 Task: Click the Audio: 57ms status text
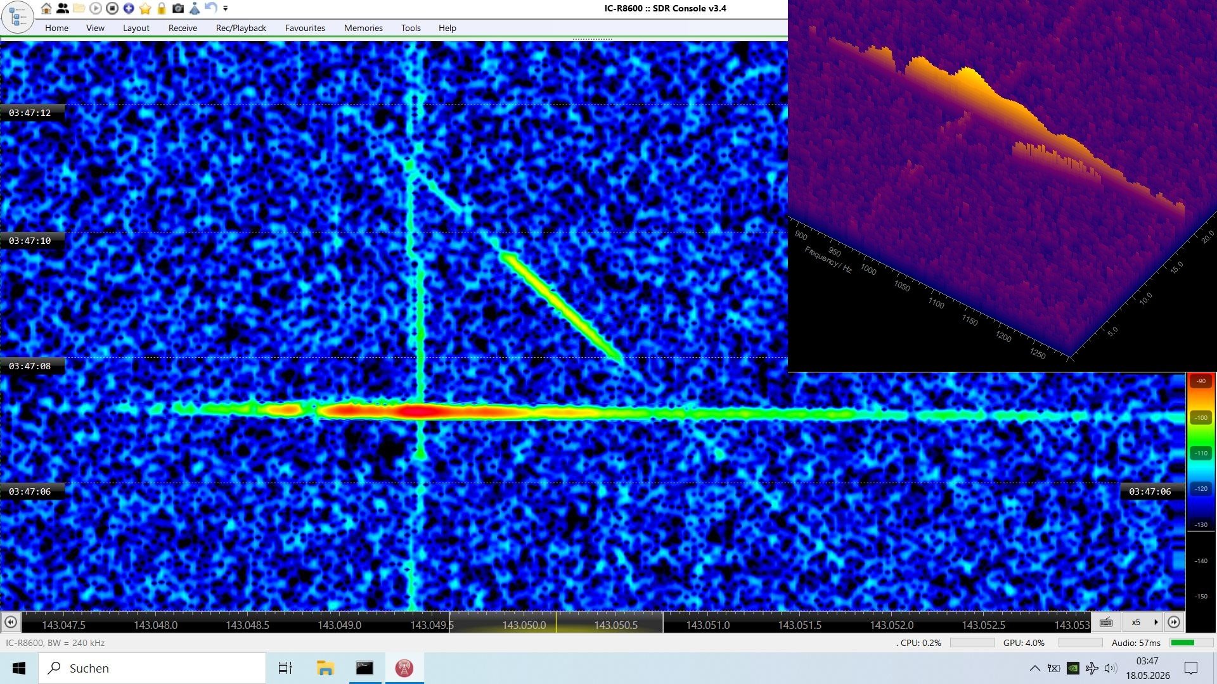click(x=1136, y=643)
